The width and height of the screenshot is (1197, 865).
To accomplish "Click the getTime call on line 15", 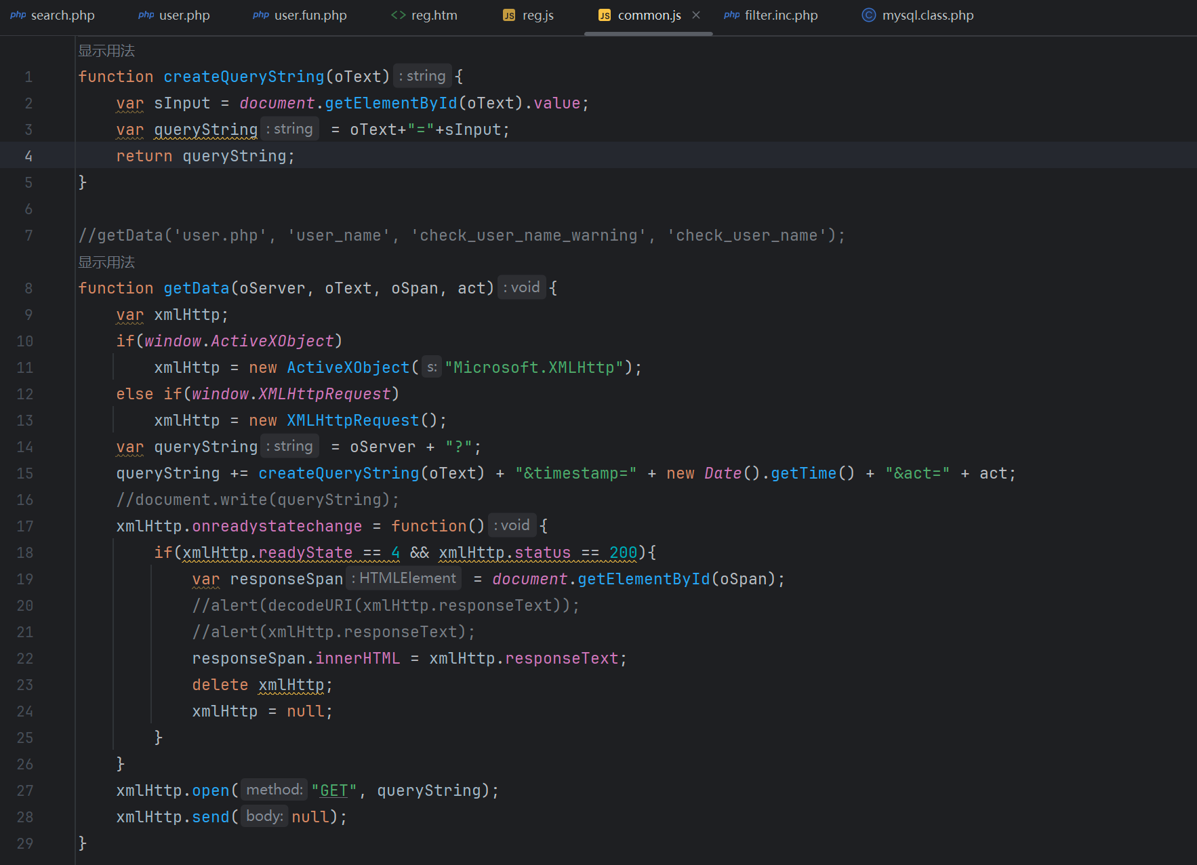I will pyautogui.click(x=804, y=473).
